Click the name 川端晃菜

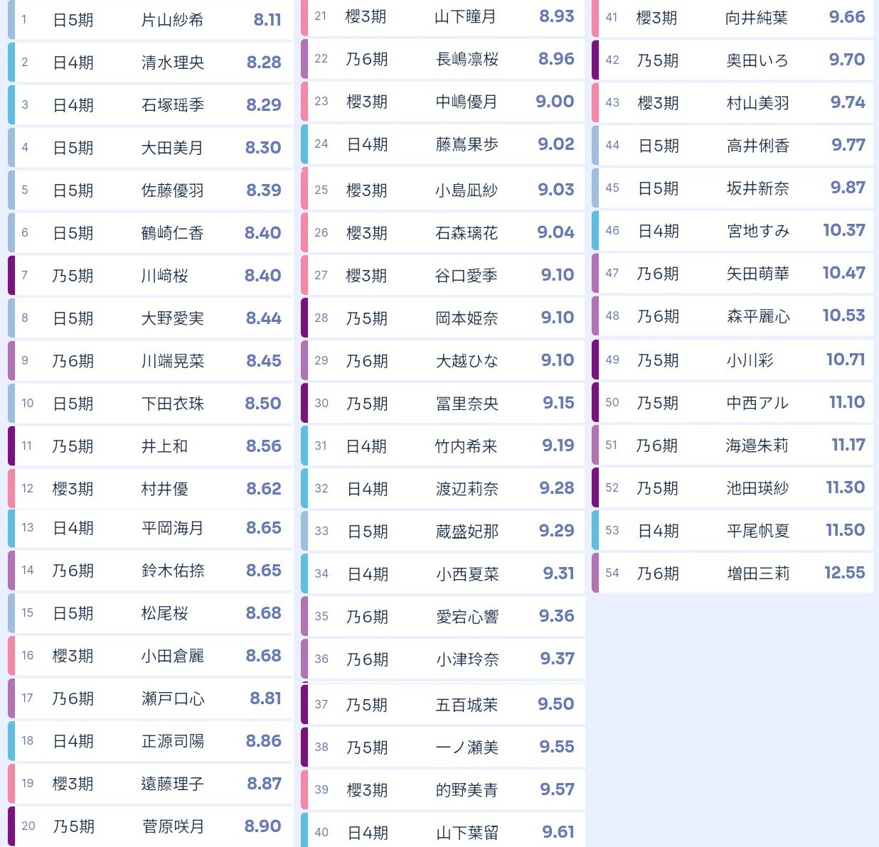(x=172, y=361)
